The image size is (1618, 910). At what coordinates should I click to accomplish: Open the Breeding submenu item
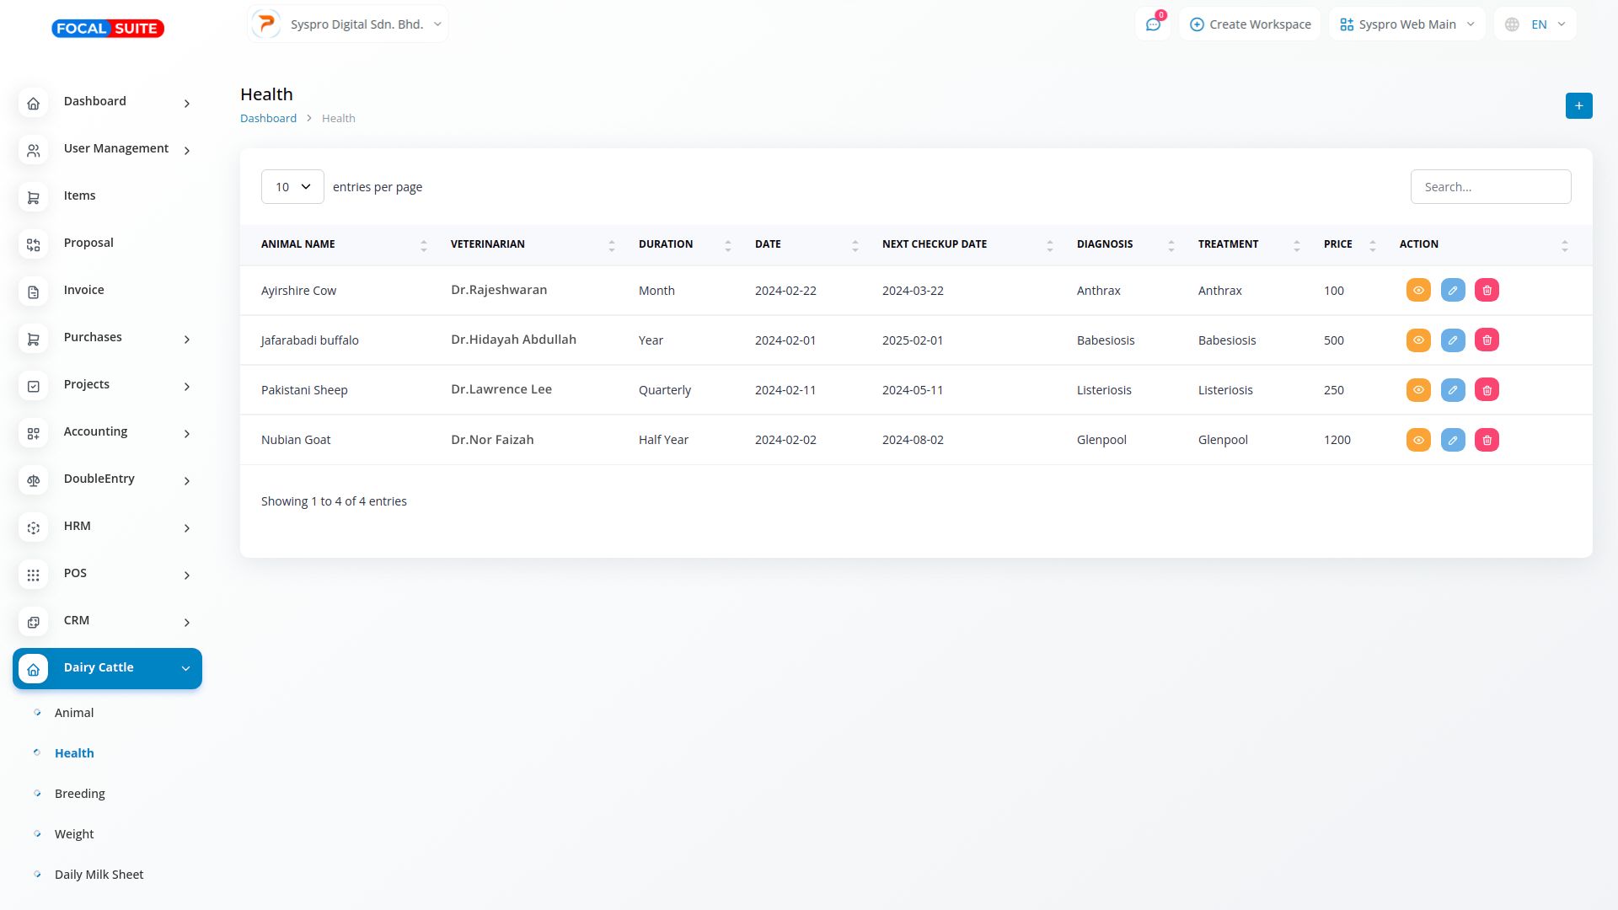79,794
